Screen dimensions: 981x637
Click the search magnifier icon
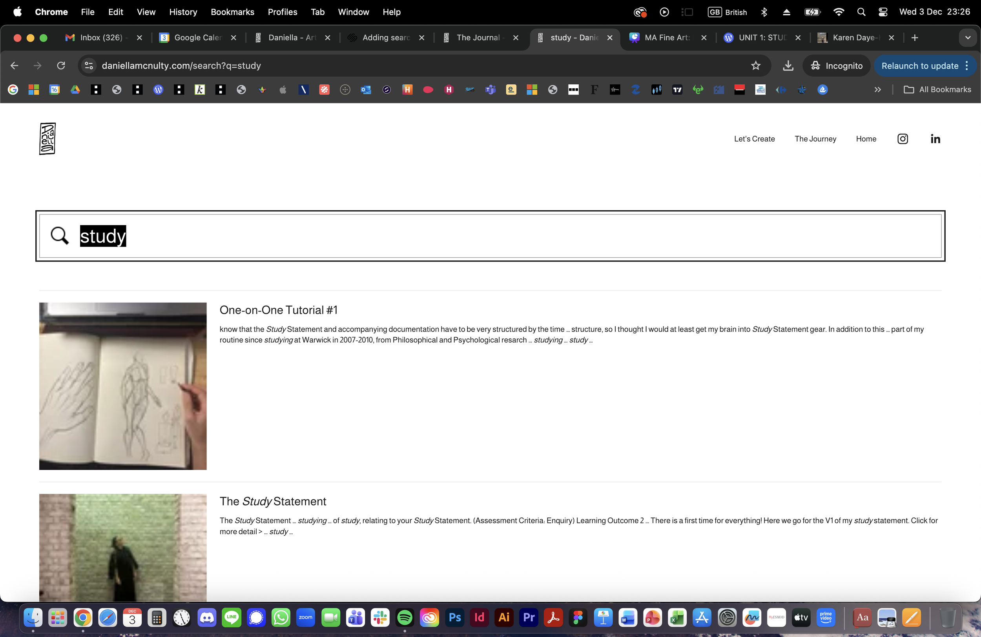(x=59, y=236)
